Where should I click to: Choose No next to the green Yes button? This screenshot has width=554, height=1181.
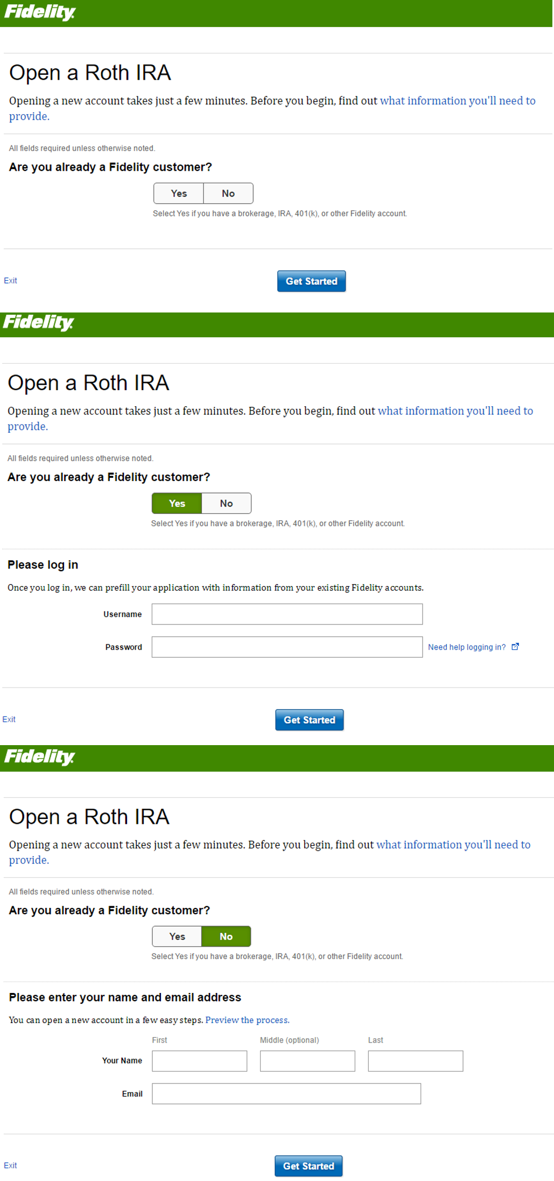[x=226, y=503]
